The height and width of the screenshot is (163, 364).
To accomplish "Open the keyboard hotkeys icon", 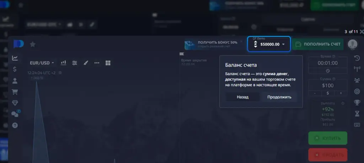I will pos(357,125).
